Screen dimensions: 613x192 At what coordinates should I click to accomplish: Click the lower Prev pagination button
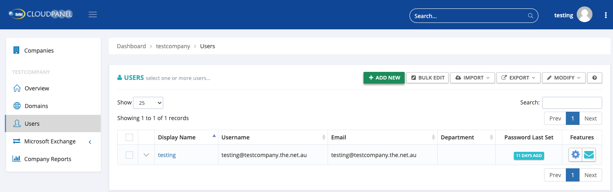click(555, 175)
